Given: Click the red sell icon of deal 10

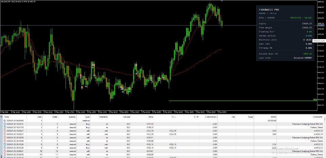Looking at the screenshot, I should click(x=4, y=151).
